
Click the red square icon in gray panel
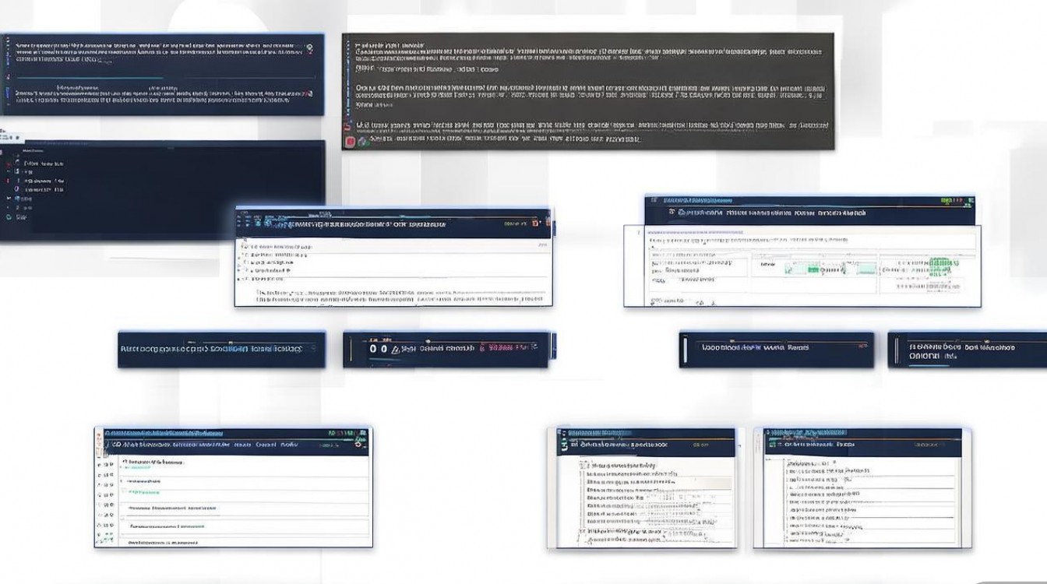coord(351,141)
